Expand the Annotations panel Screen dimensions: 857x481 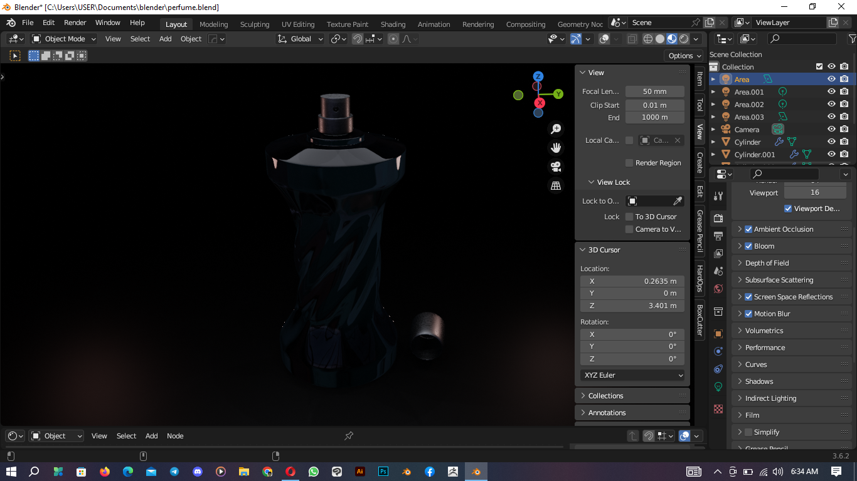point(632,413)
